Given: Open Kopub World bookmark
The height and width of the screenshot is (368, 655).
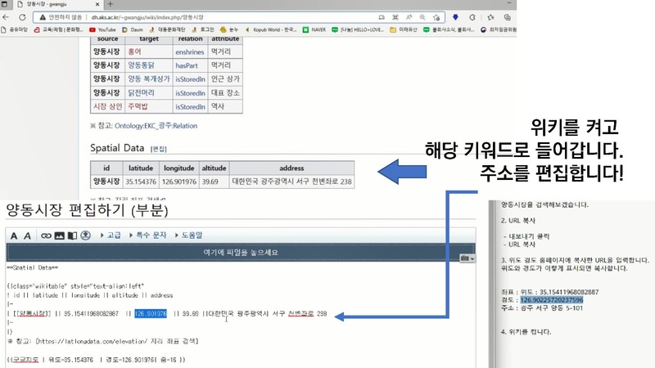Looking at the screenshot, I should (271, 29).
